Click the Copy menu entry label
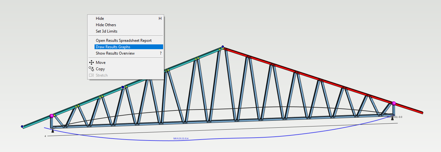Viewport: 441px width, 152px height. pos(100,69)
